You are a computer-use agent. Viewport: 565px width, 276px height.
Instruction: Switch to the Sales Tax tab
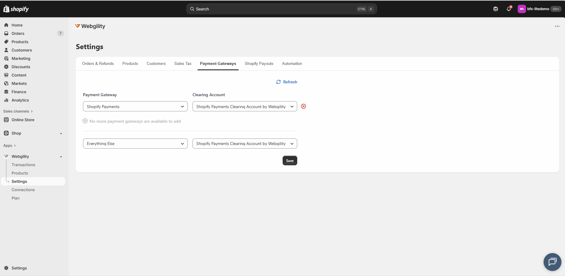point(183,63)
